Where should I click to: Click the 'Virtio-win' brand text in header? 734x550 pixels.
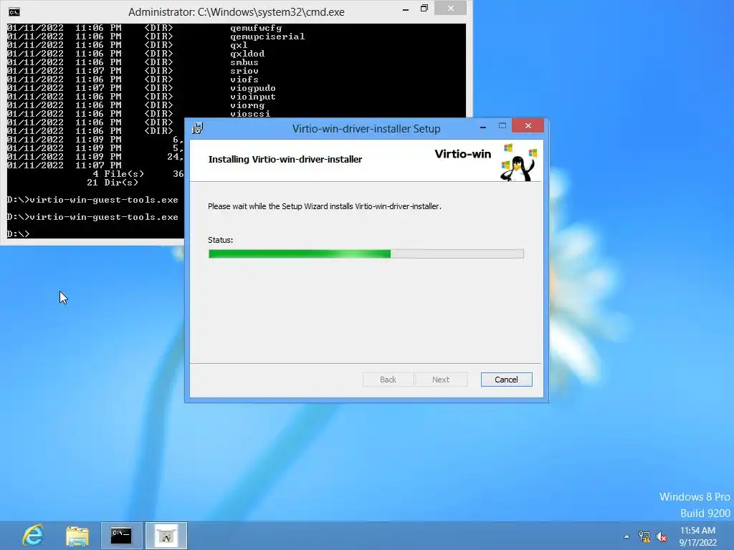463,154
